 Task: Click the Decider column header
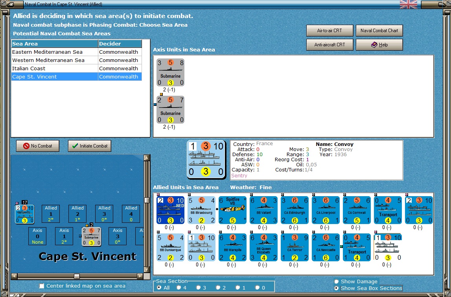(x=120, y=44)
